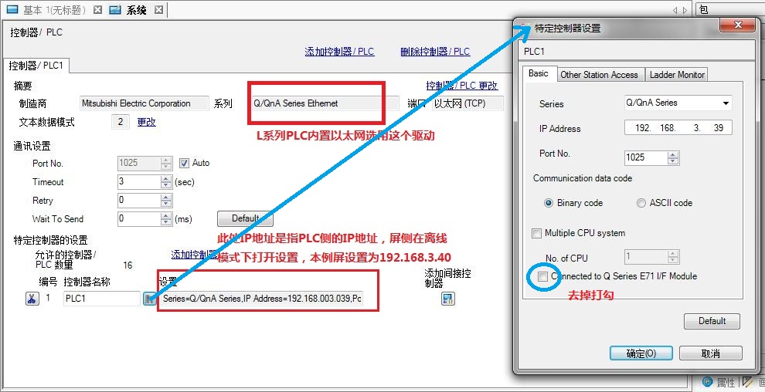Click the dialog Port No. spinner arrows

tap(672, 157)
